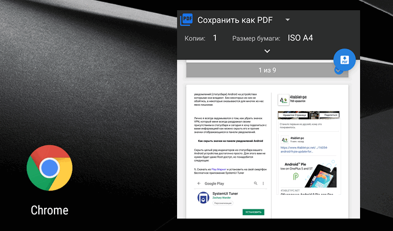Click the Google Play back arrow

(199, 184)
